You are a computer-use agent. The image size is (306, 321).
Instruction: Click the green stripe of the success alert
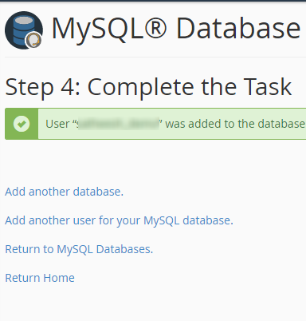click(22, 124)
